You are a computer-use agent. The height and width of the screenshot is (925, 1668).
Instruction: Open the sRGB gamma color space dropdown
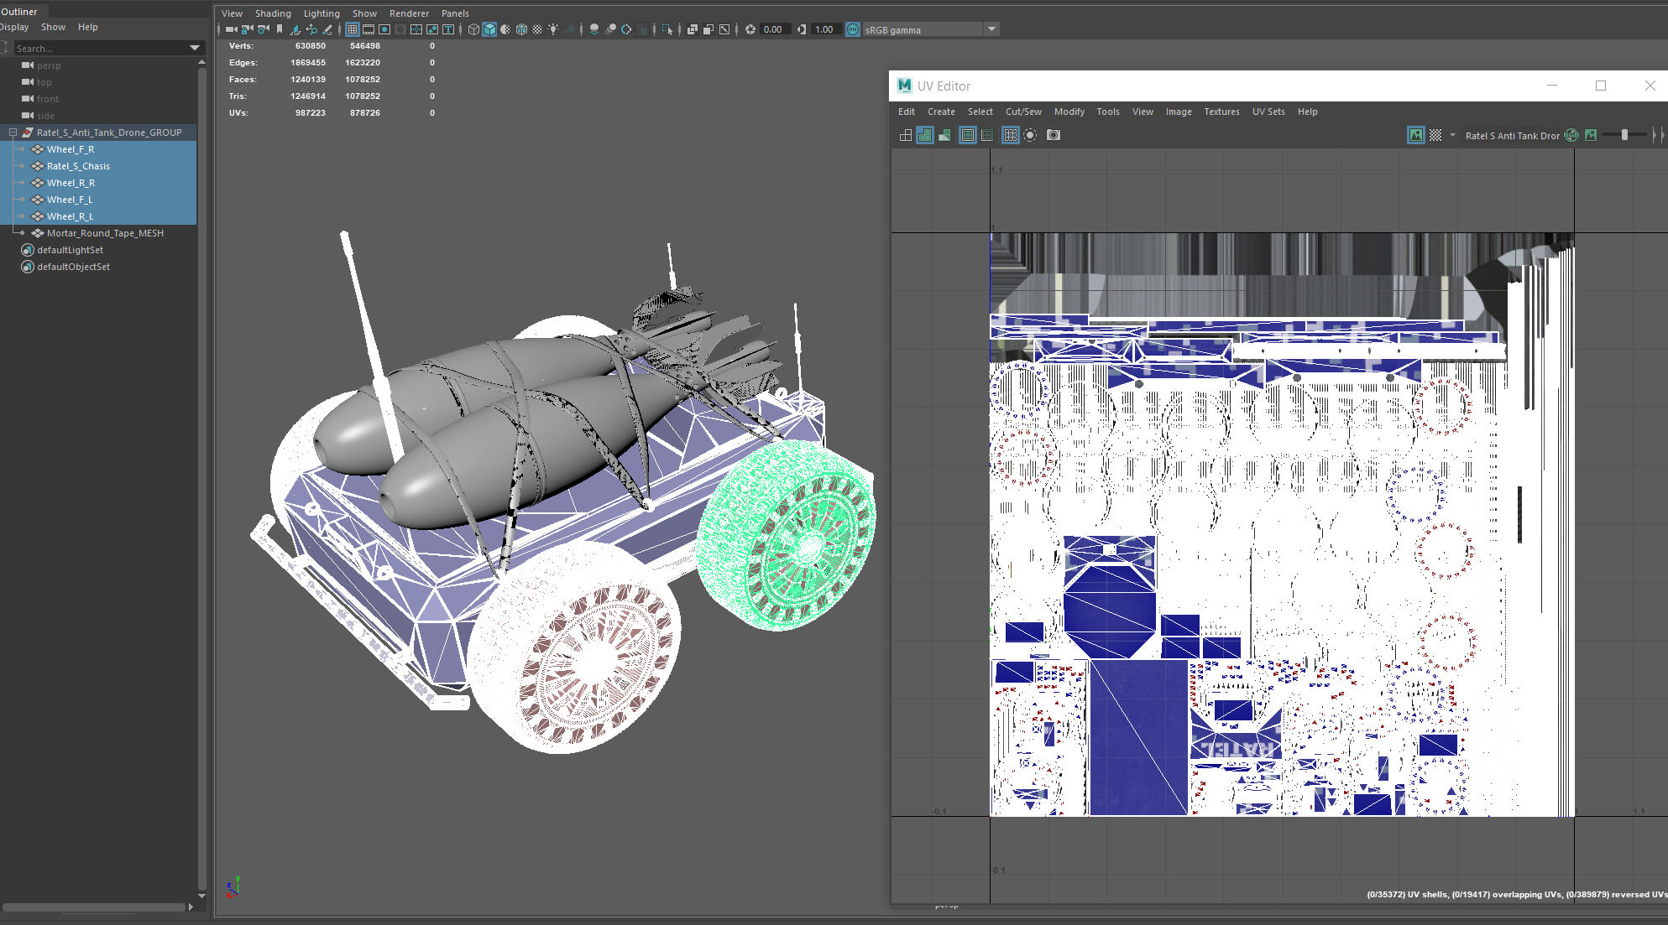pyautogui.click(x=991, y=29)
